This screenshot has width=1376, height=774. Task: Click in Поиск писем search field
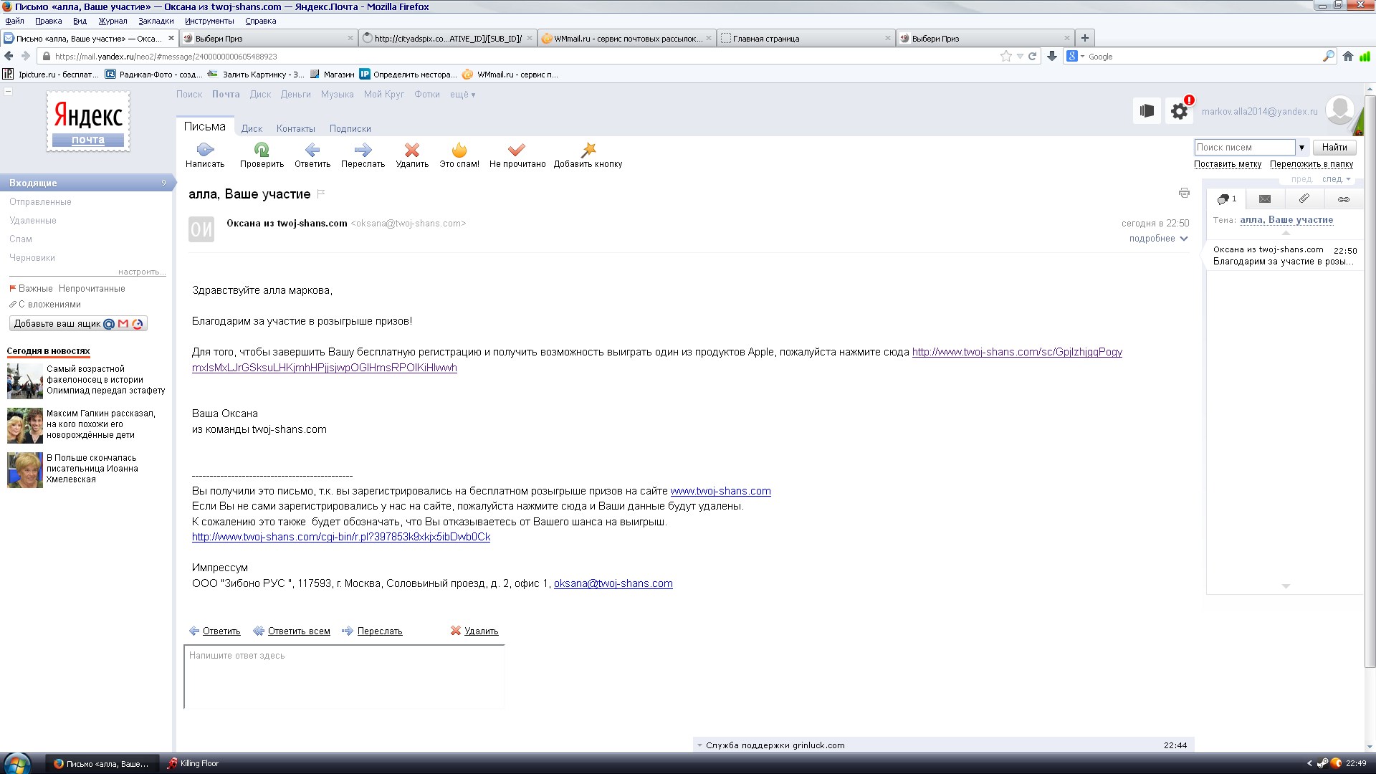tap(1244, 148)
